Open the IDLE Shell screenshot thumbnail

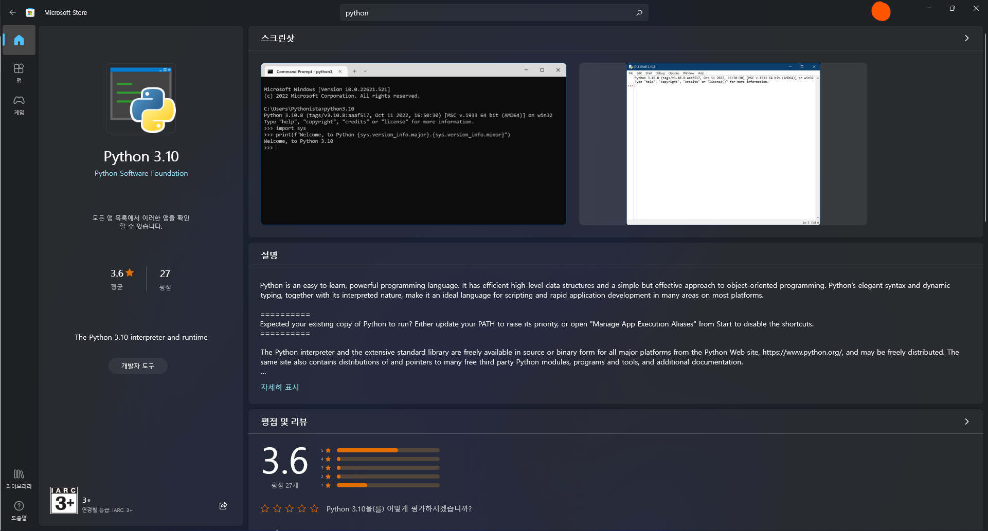(x=723, y=144)
